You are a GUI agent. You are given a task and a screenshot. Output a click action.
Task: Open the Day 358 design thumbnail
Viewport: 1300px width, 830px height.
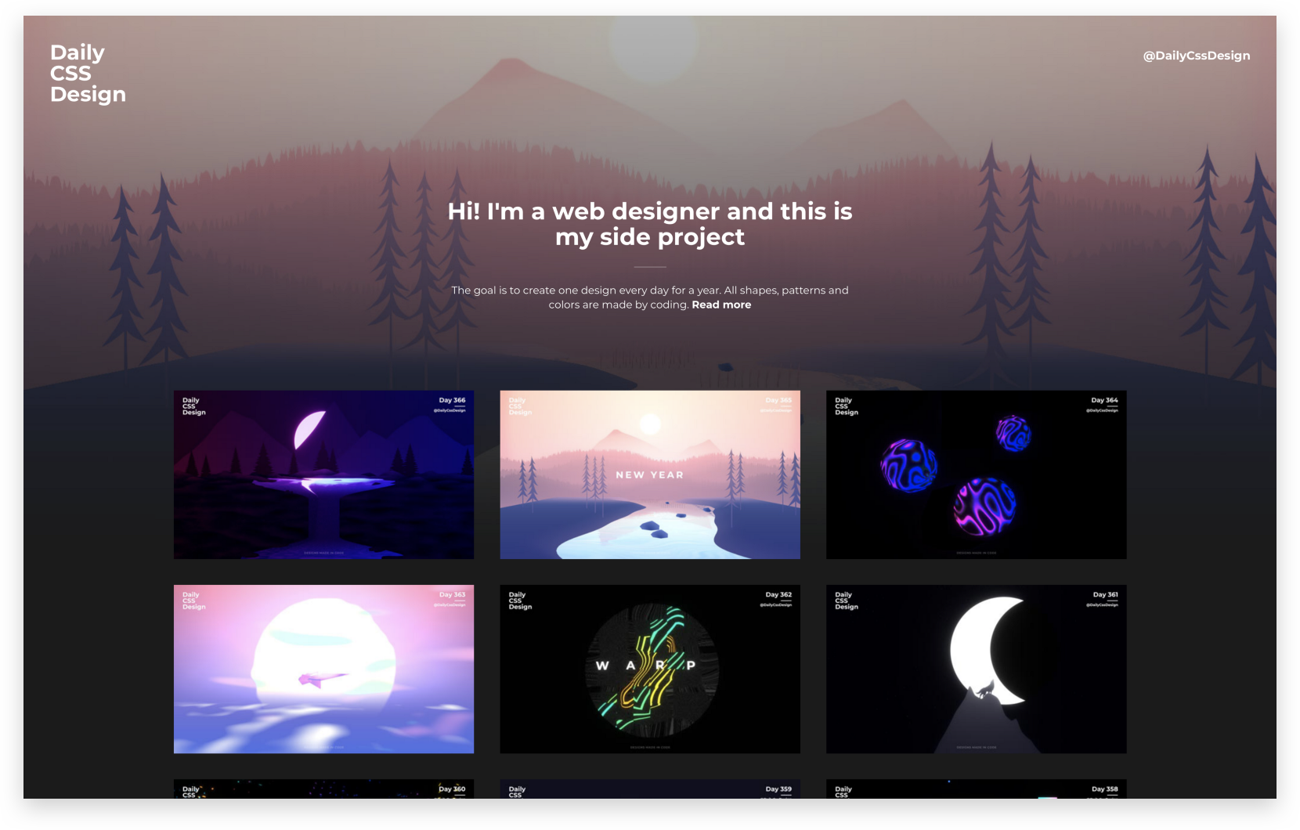976,791
